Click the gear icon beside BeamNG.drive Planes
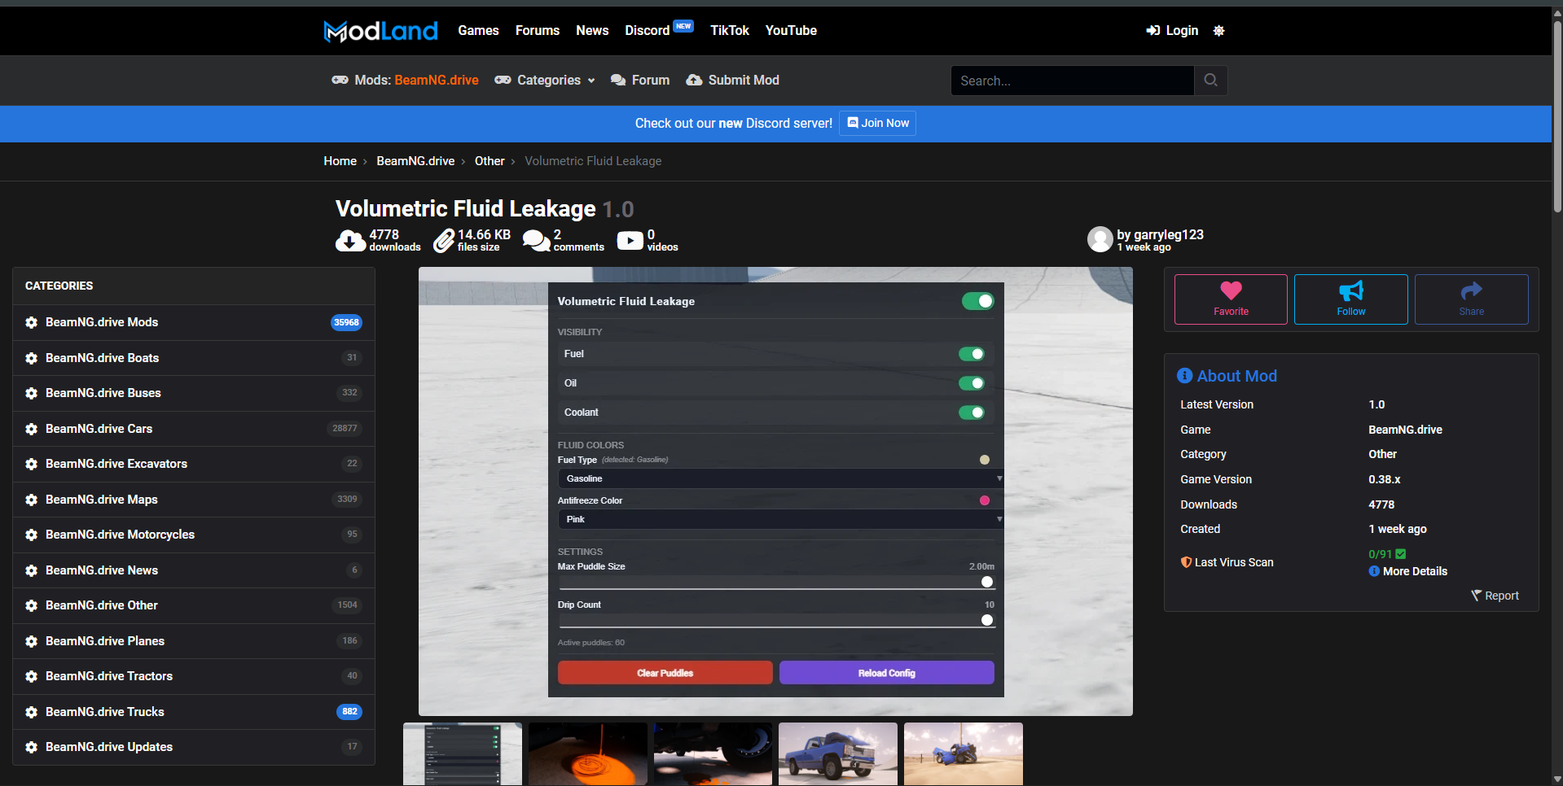1563x786 pixels. [x=31, y=641]
